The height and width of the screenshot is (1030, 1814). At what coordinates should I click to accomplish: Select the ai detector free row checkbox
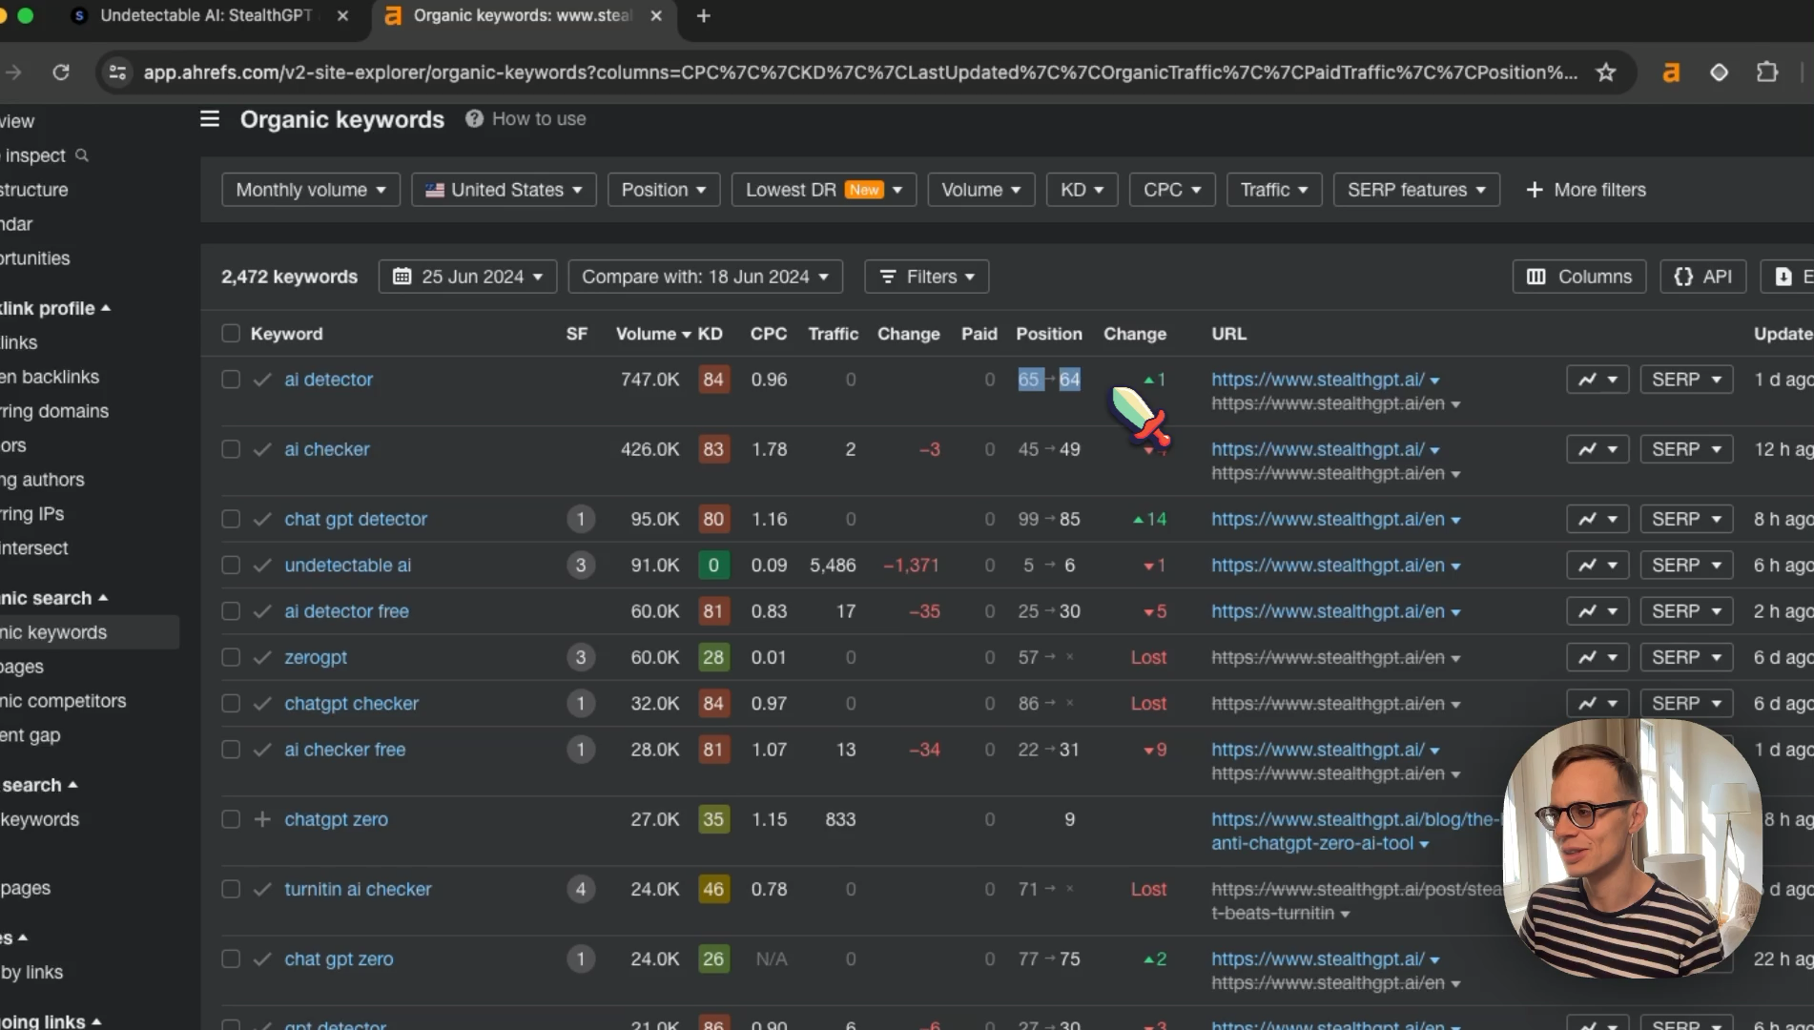230,611
